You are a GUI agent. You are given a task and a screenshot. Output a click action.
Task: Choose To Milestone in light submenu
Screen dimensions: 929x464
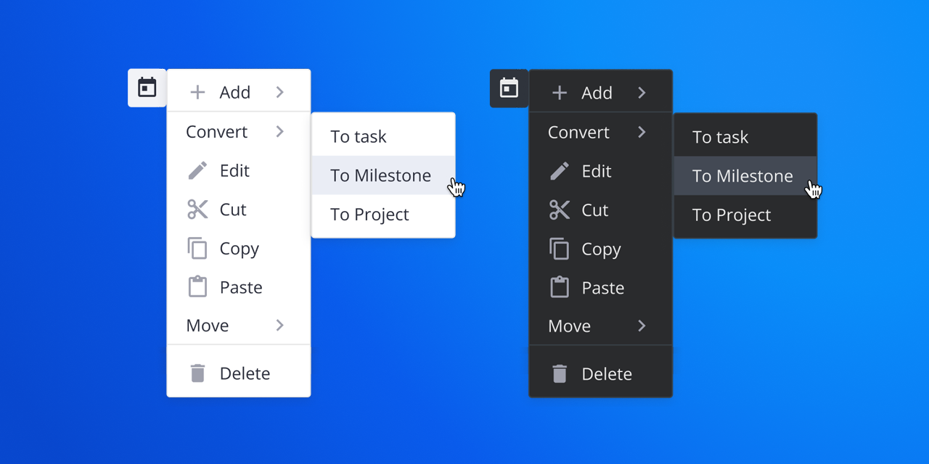[x=380, y=175]
